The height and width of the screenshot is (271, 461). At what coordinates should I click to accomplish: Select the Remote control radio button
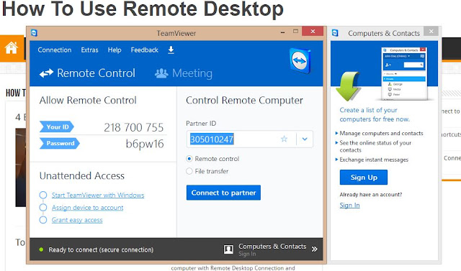coord(189,159)
